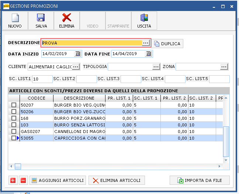Click the vertical scrollbar thumb of grid

(226, 141)
